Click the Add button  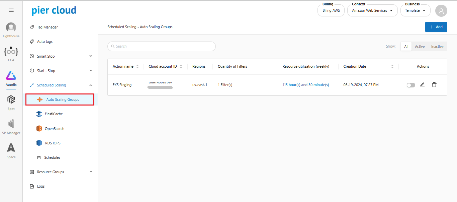pos(436,27)
